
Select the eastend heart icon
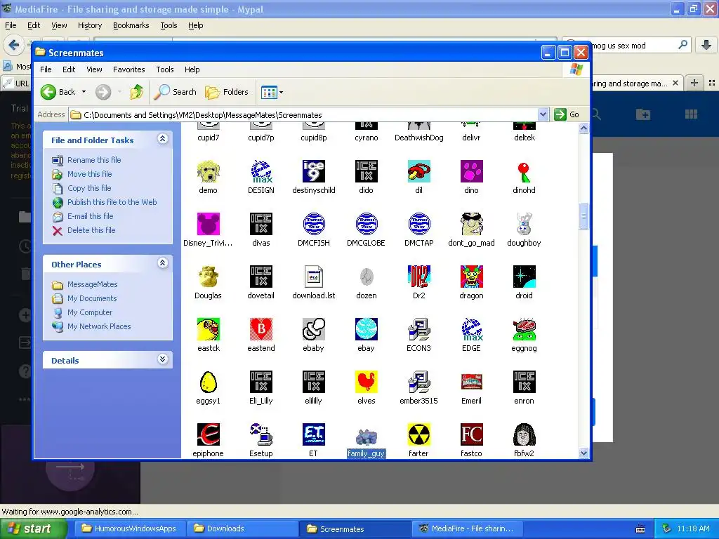pos(261,330)
